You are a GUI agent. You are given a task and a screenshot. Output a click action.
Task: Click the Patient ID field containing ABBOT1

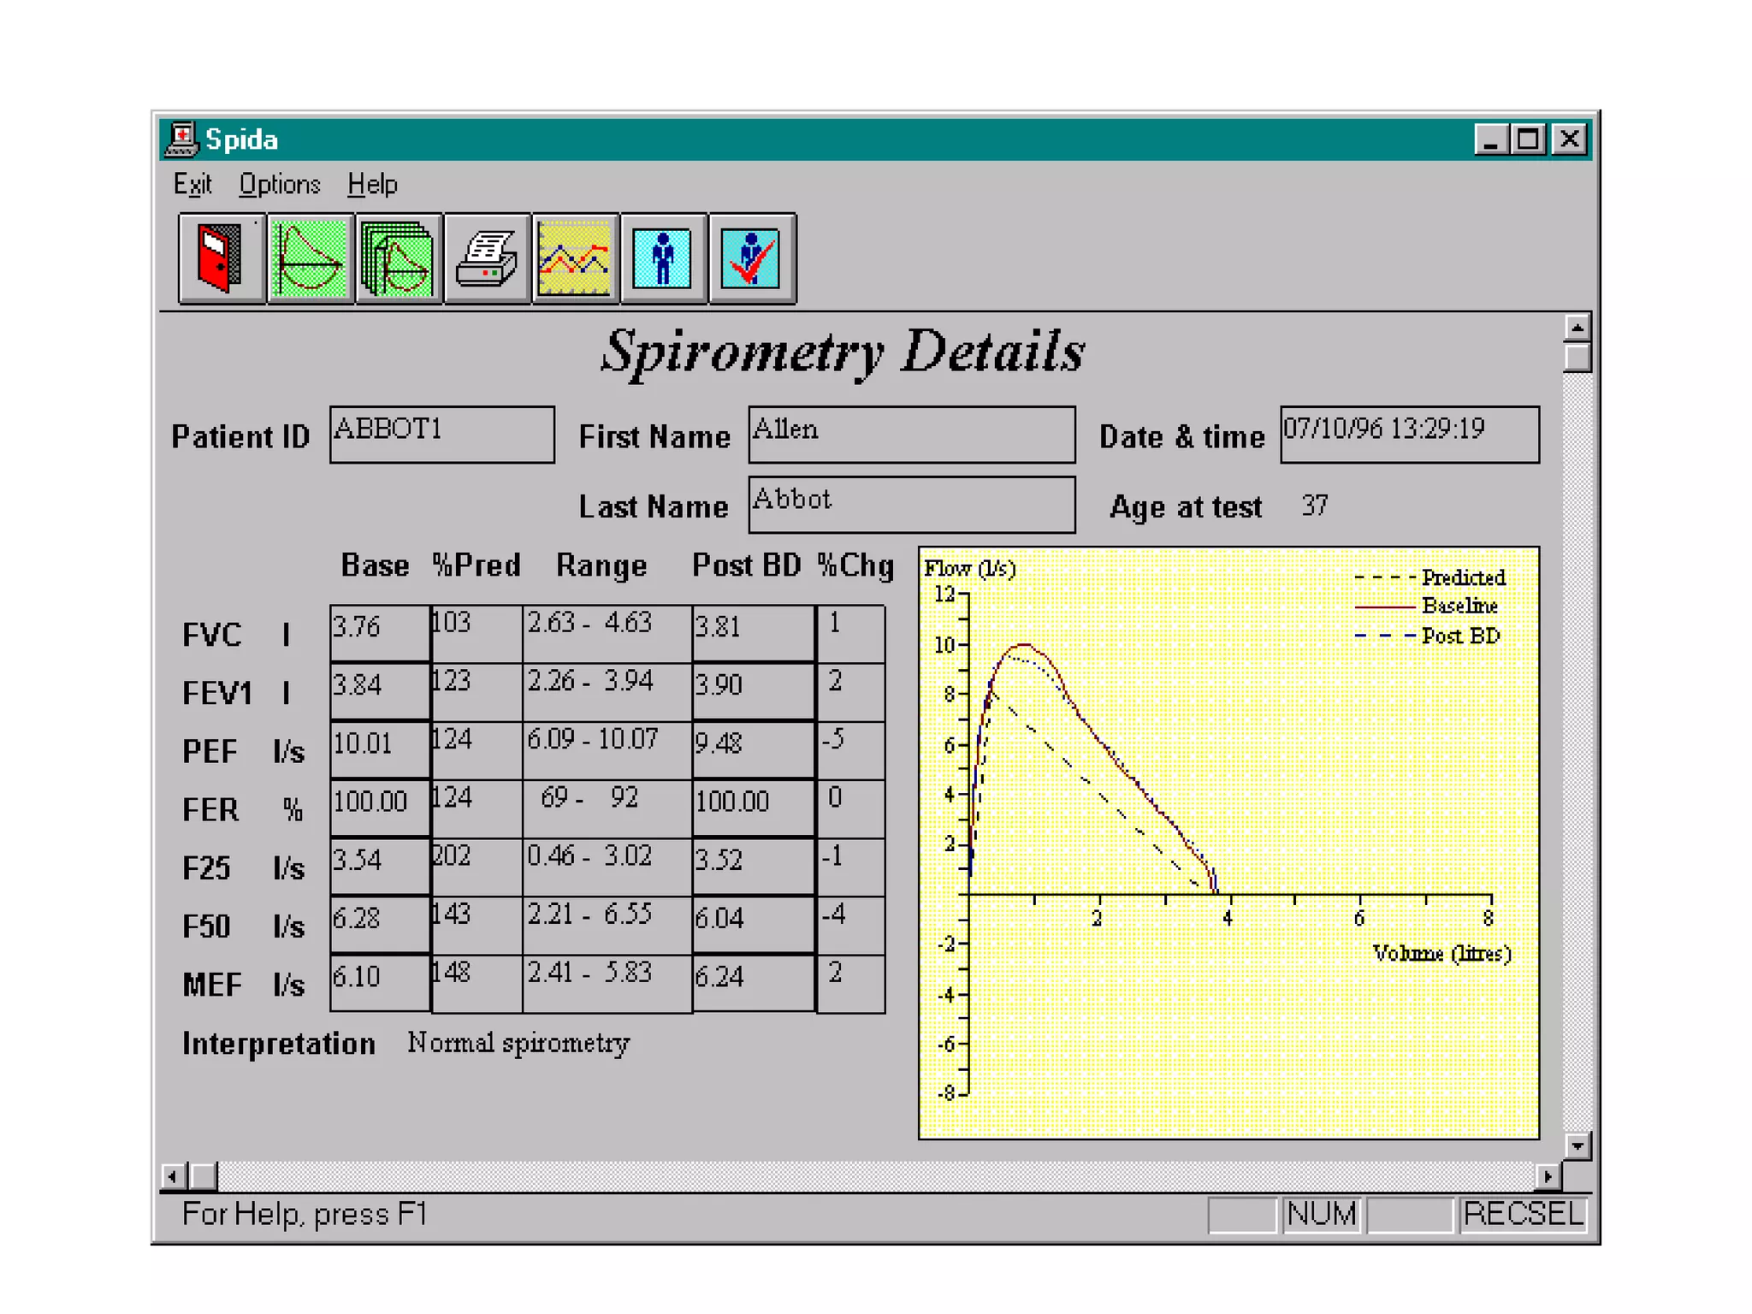pos(441,435)
